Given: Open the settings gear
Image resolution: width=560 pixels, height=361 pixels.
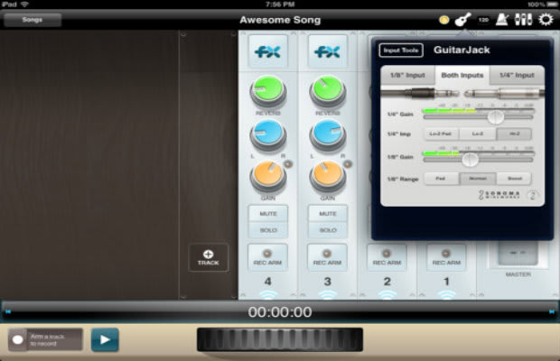Looking at the screenshot, I should coord(546,20).
